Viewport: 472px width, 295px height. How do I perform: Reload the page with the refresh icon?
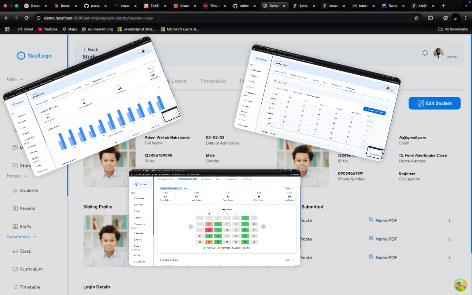tap(27, 18)
